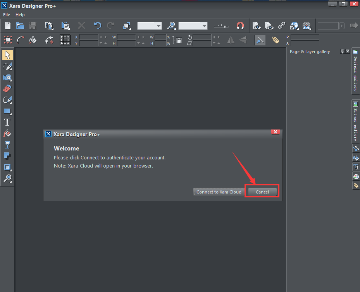Click the Paste clipboard icon
The height and width of the screenshot is (292, 360).
(x=65, y=26)
